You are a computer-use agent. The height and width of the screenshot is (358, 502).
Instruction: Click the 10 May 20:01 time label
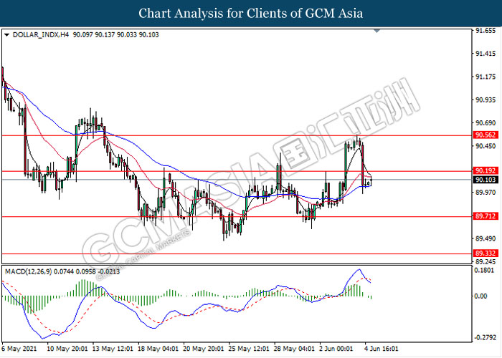[67, 349]
